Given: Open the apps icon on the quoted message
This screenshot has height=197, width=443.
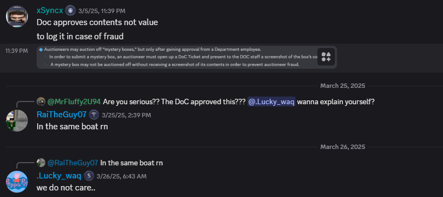Looking at the screenshot, I should click(x=326, y=57).
